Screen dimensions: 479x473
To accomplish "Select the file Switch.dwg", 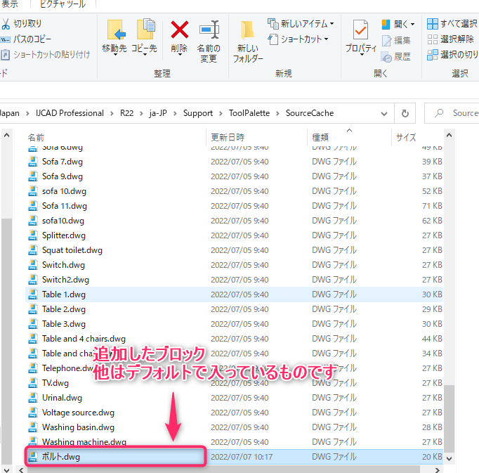I will click(x=63, y=265).
